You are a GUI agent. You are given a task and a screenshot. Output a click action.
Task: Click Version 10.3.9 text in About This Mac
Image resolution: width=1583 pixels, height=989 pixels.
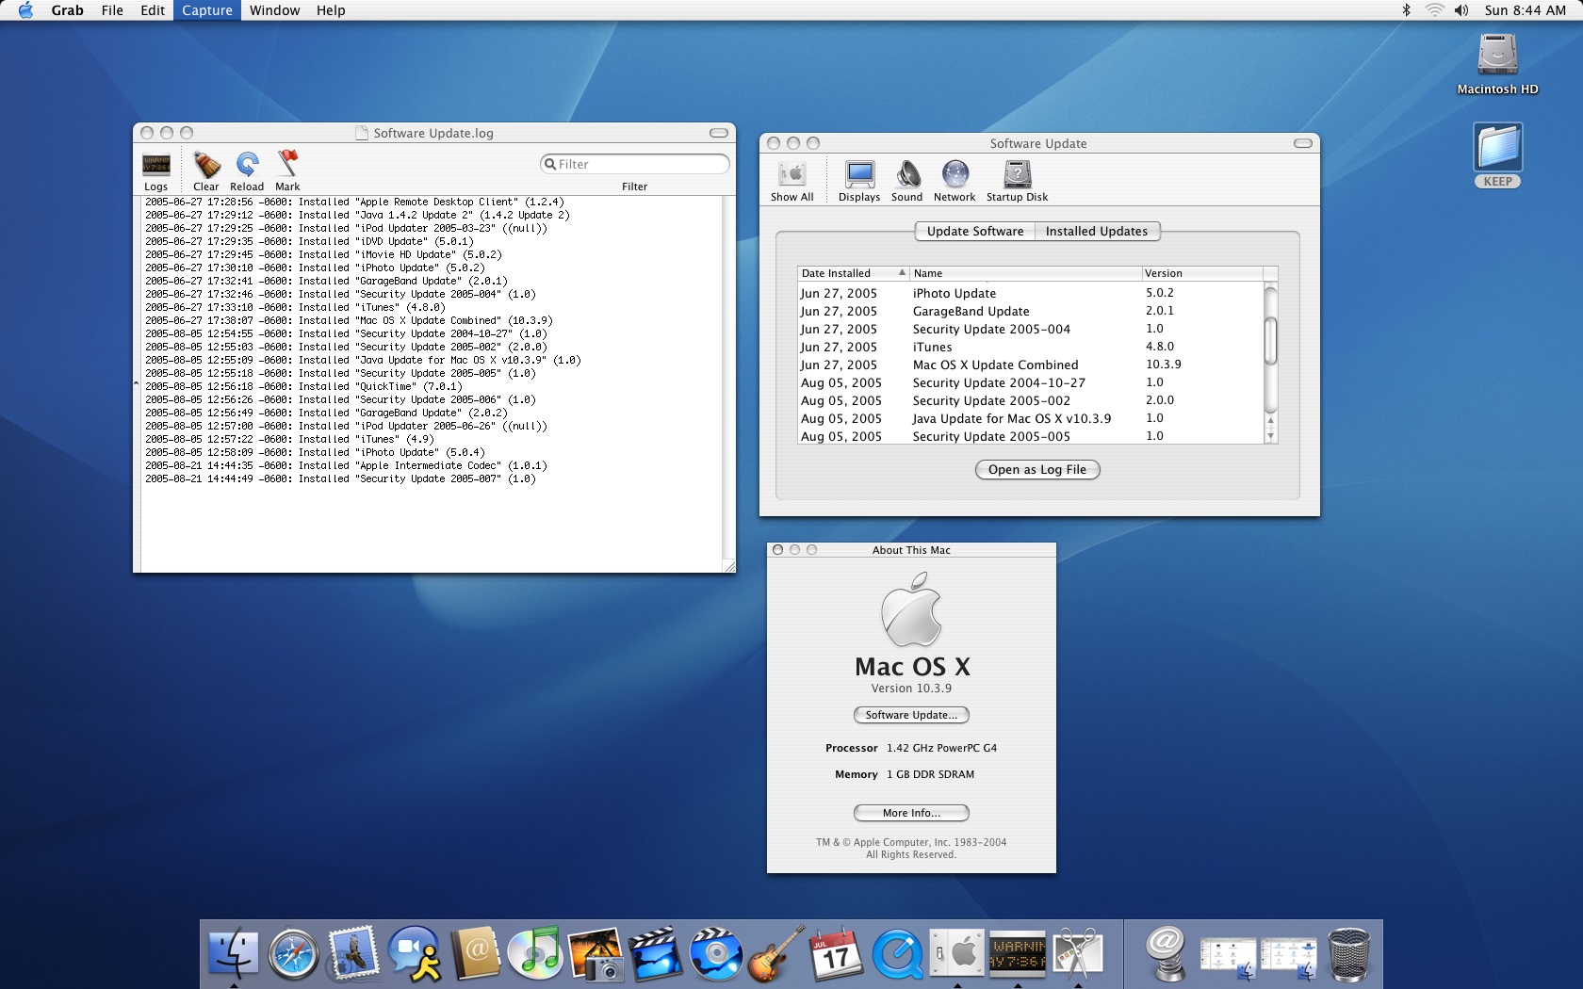point(911,689)
